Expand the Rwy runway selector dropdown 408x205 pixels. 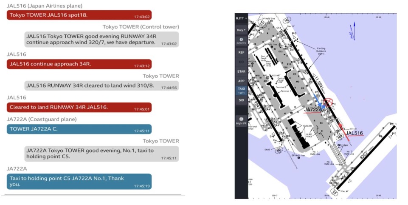241,30
